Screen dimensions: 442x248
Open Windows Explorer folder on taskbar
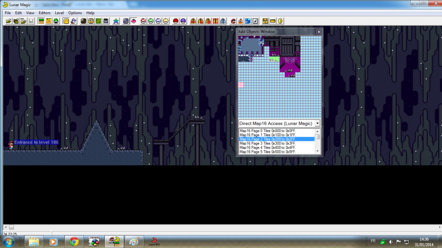(x=34, y=242)
